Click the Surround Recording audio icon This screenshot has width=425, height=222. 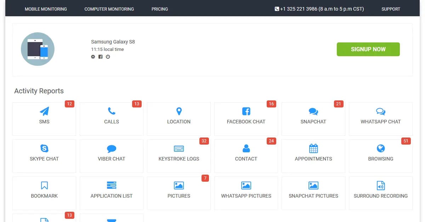pos(381,186)
